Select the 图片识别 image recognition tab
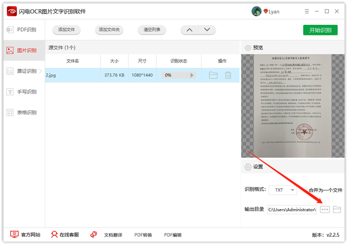 pos(22,51)
